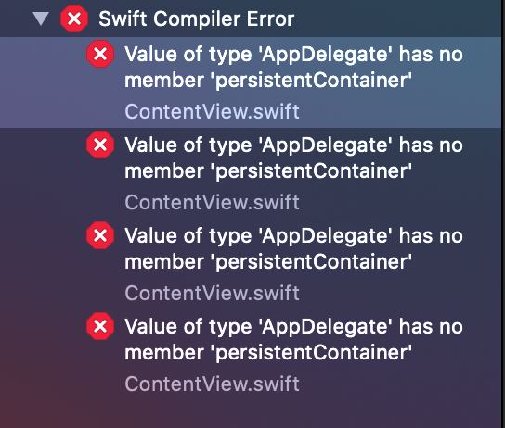Open ContentView.swift under the last error
The height and width of the screenshot is (428, 505).
tap(212, 384)
